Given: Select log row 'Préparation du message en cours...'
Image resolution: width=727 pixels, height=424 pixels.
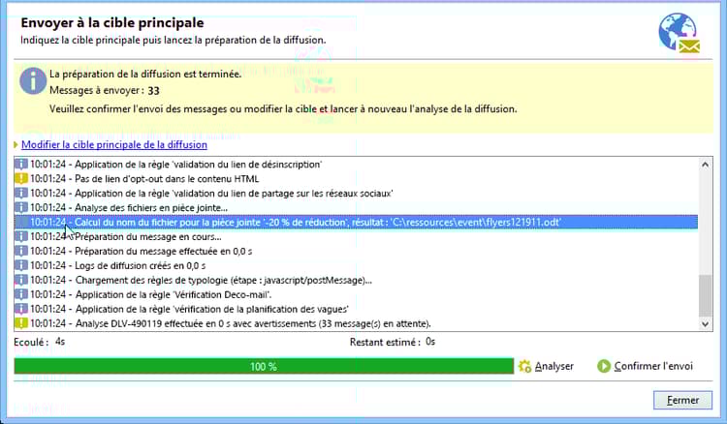Looking at the screenshot, I should tap(356, 236).
